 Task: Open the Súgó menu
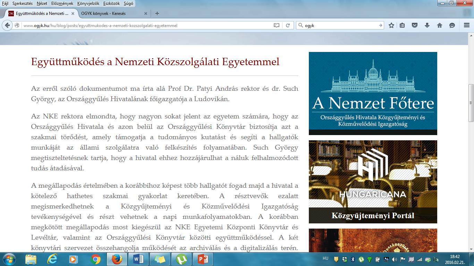(128, 3)
